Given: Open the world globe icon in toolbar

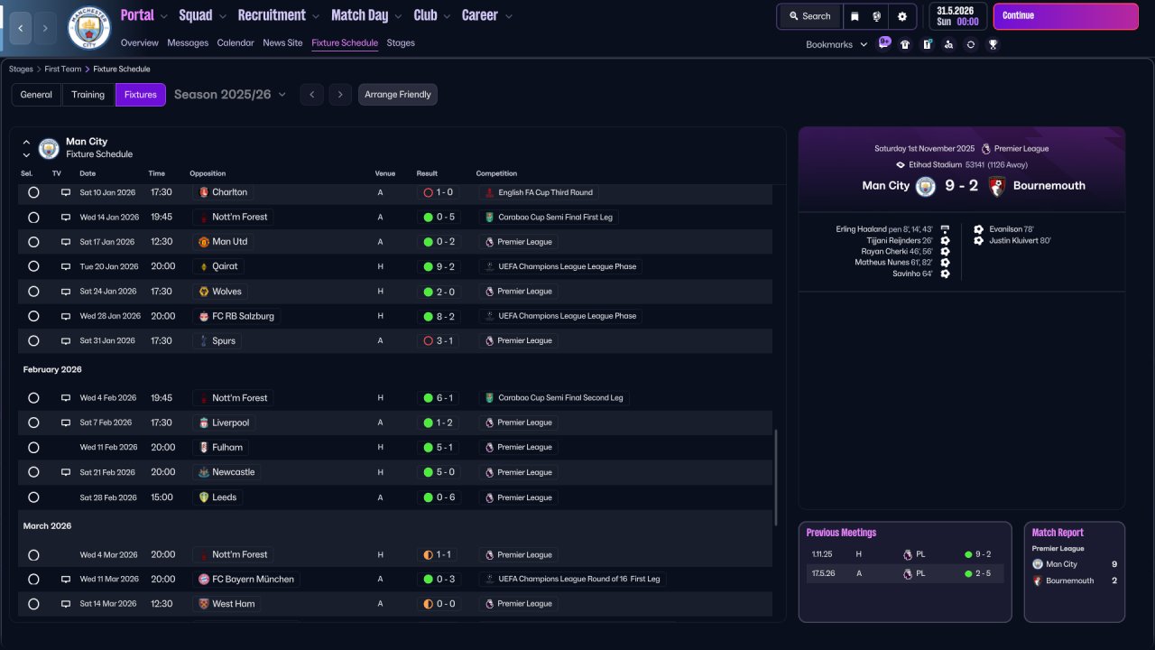Looking at the screenshot, I should pos(876,16).
